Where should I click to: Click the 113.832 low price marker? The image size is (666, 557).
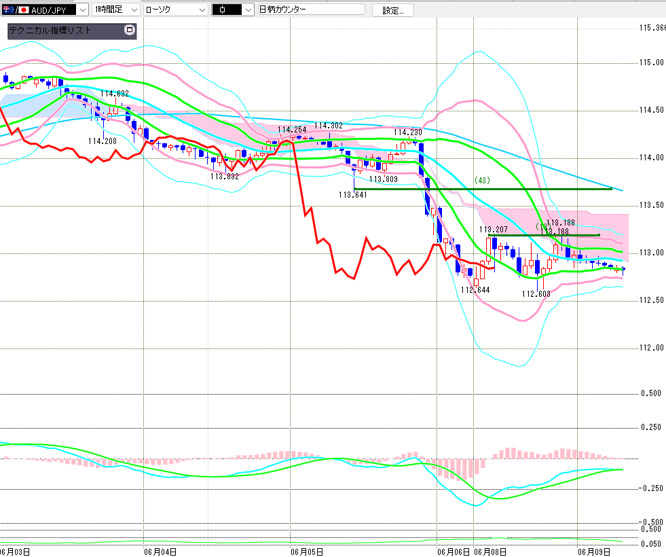point(224,177)
